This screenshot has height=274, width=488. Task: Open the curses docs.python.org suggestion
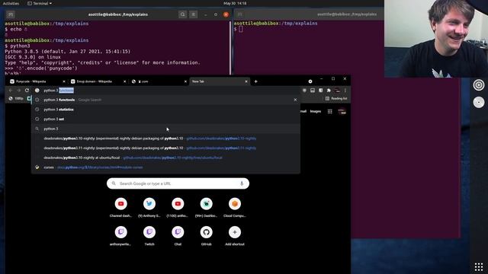click(165, 167)
